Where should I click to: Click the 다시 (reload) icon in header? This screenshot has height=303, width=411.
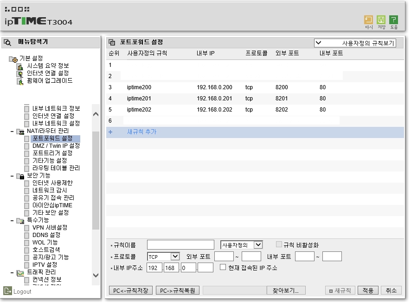pyautogui.click(x=368, y=20)
